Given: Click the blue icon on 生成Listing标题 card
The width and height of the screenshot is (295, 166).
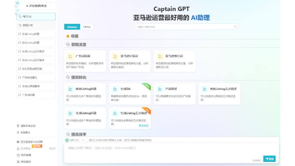Looking at the screenshot, I should click(70, 113).
